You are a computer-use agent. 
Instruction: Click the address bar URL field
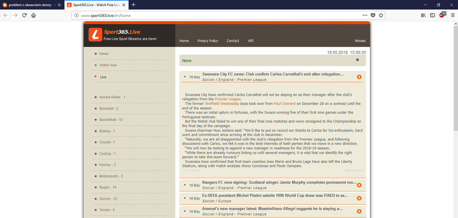tap(206, 15)
